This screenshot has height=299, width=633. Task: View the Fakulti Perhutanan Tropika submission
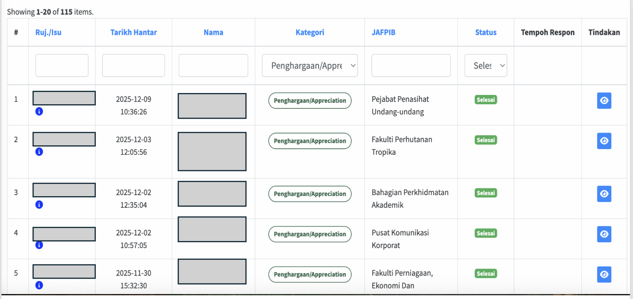604,141
